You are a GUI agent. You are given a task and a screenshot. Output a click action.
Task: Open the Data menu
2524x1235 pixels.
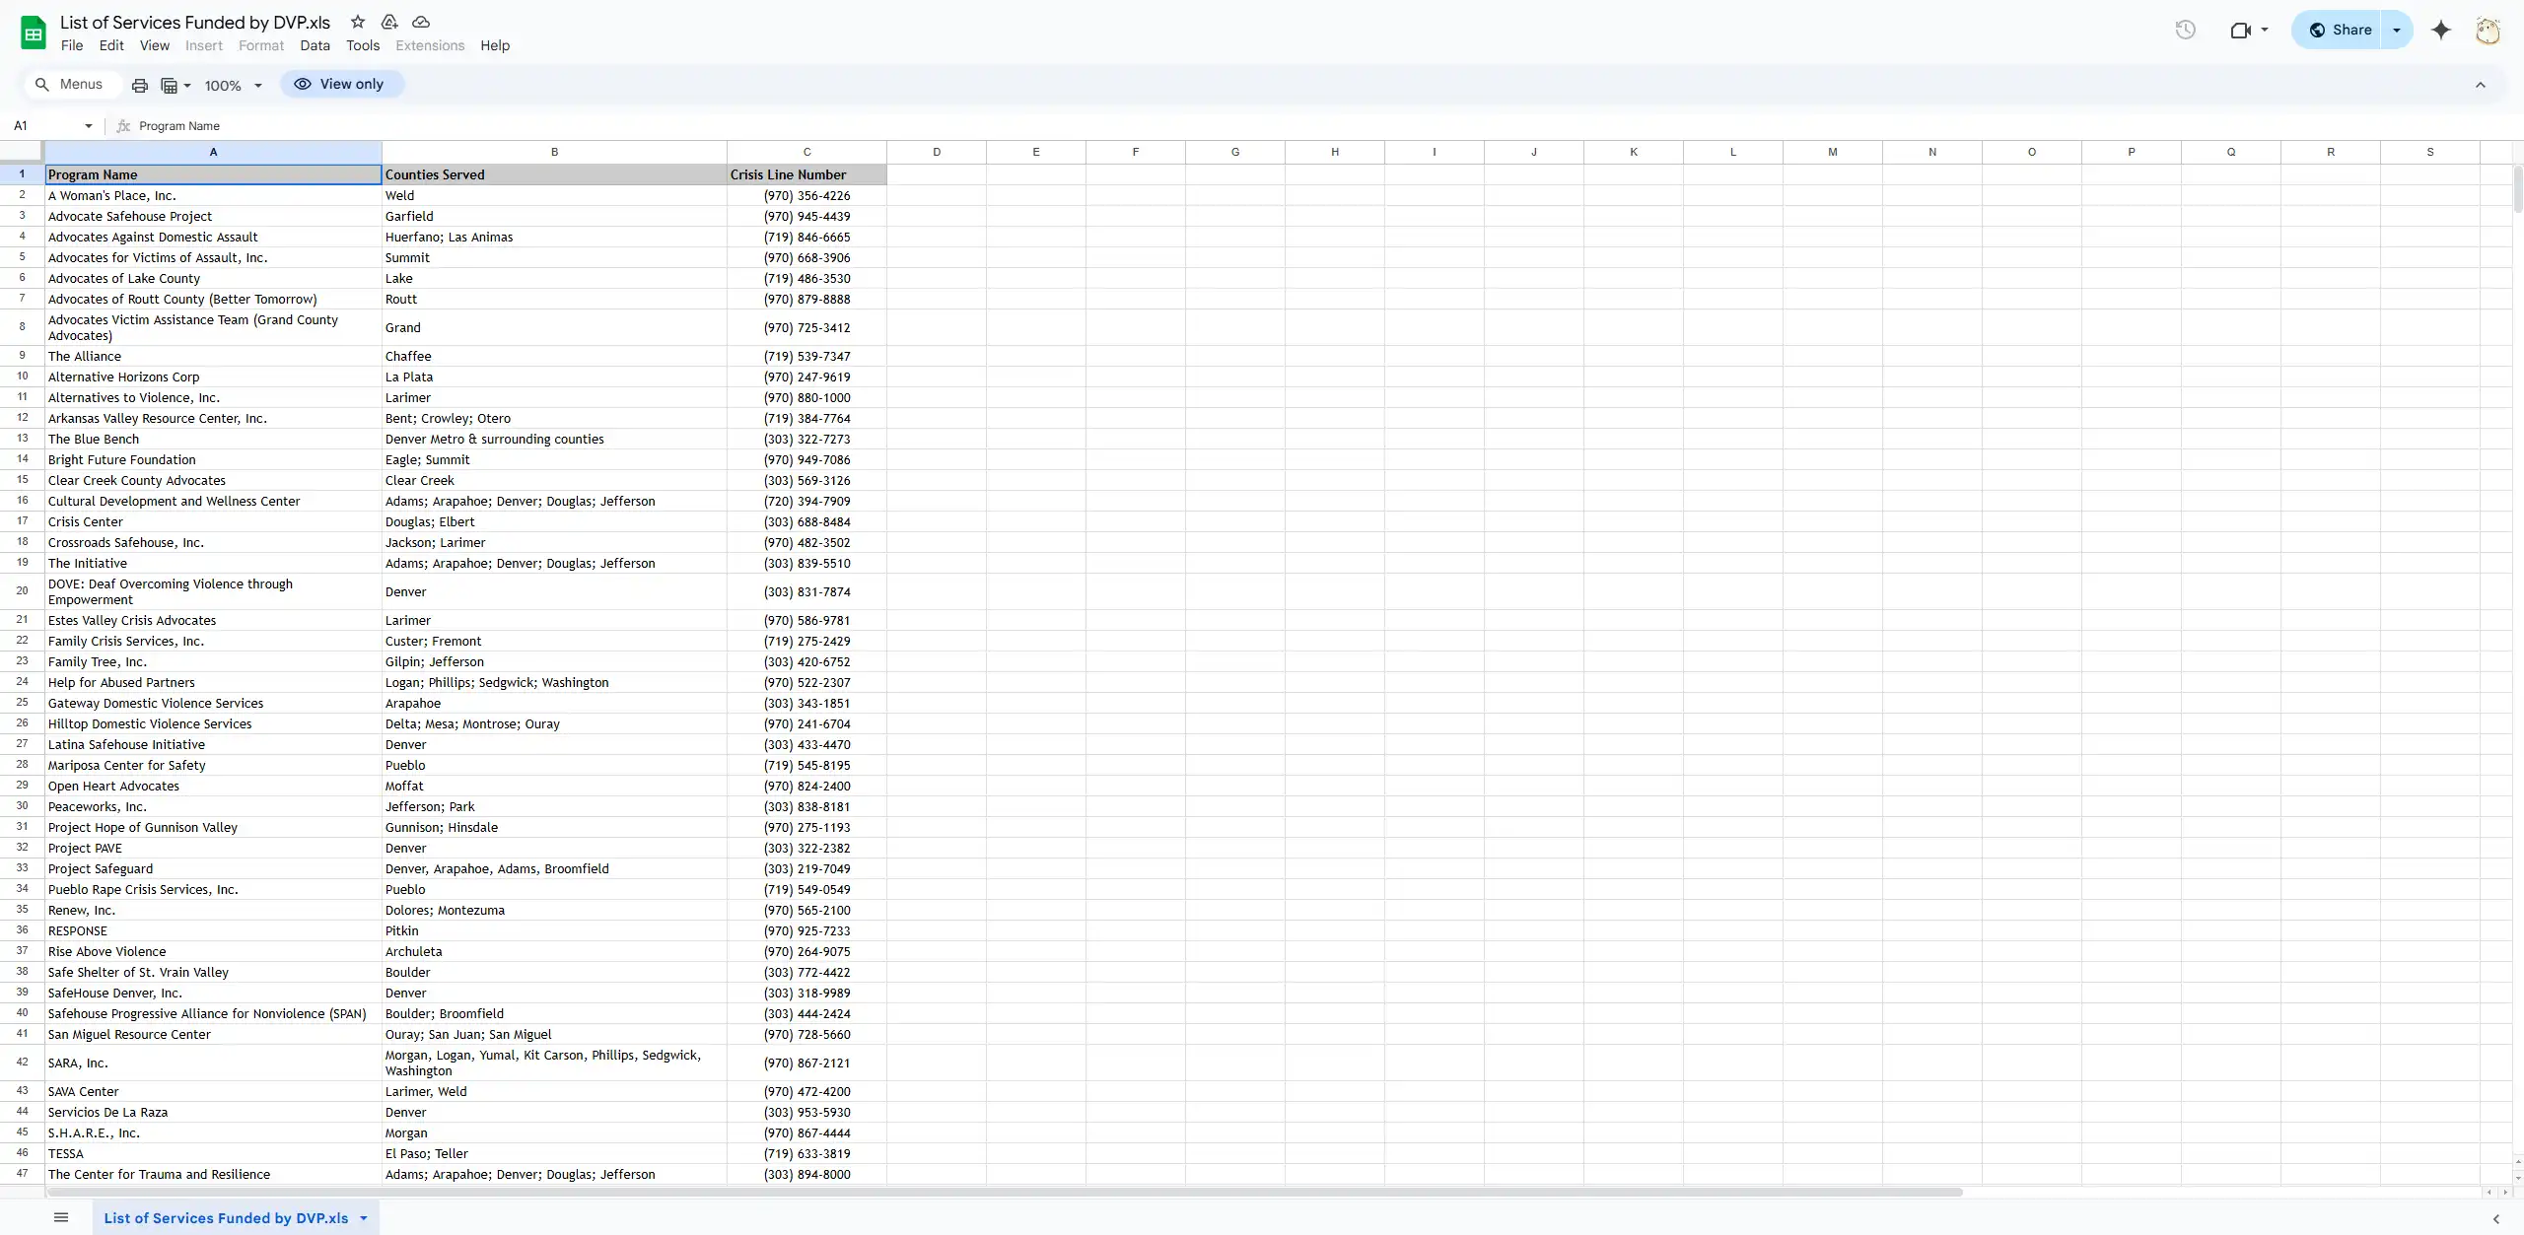point(315,45)
